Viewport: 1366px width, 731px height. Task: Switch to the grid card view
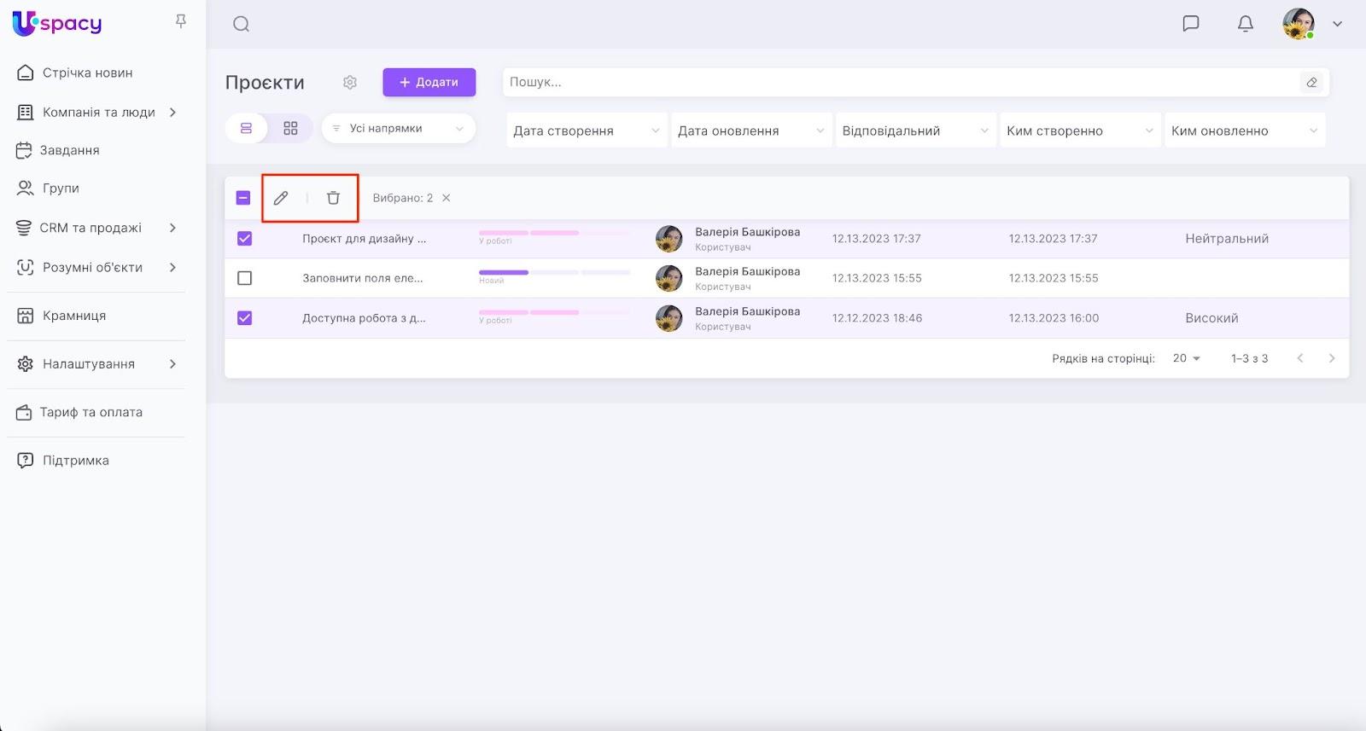coord(290,128)
